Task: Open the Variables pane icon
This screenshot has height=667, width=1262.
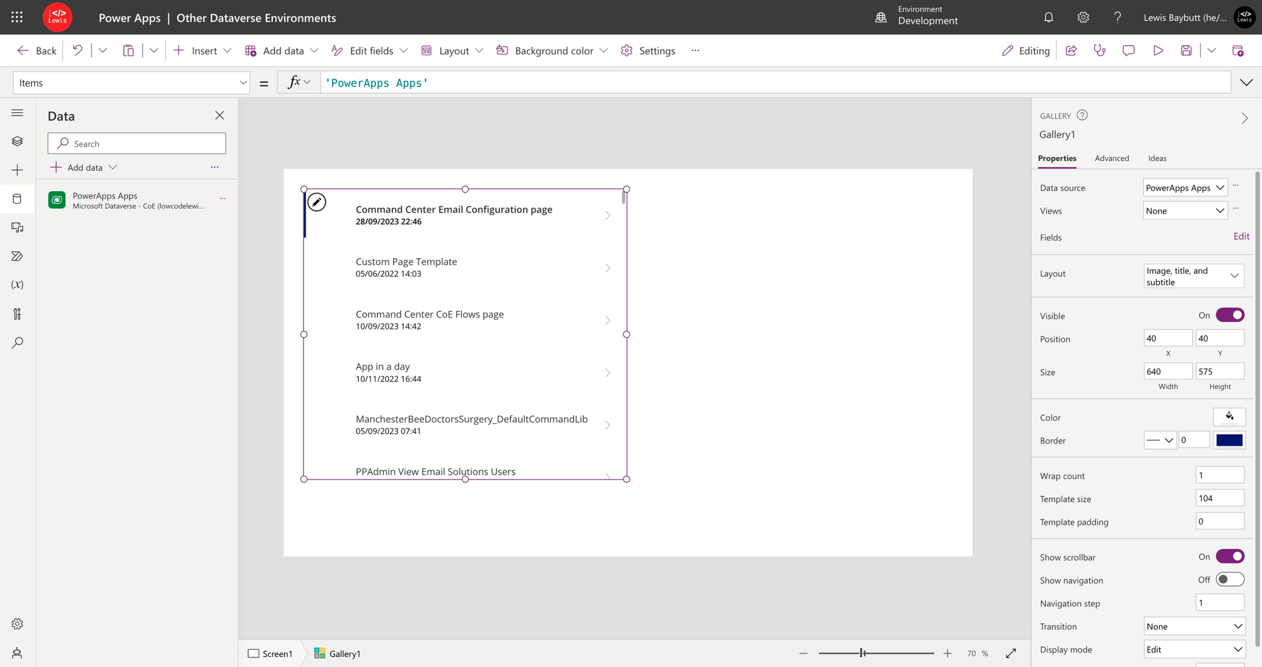Action: click(x=17, y=285)
